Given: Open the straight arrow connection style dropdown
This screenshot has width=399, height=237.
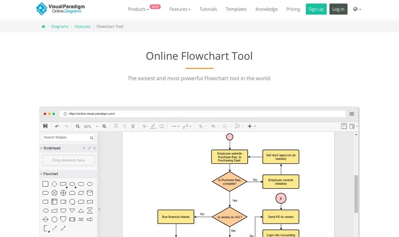Looking at the screenshot, I should (175, 126).
